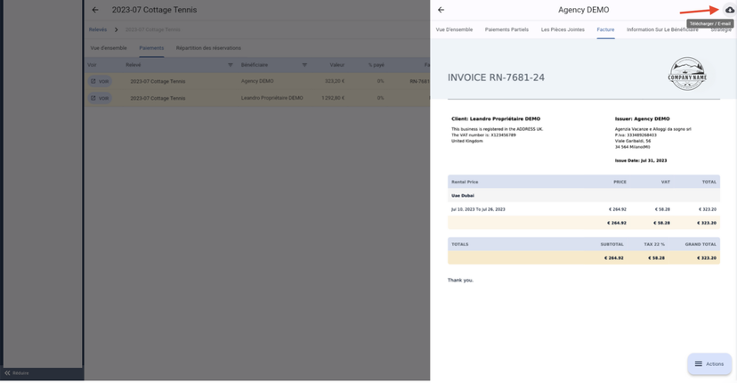Screen dimensions: 737x383
Task: Click VOIR button for Leandro Propriétaire DEMO row
Action: 100,98
